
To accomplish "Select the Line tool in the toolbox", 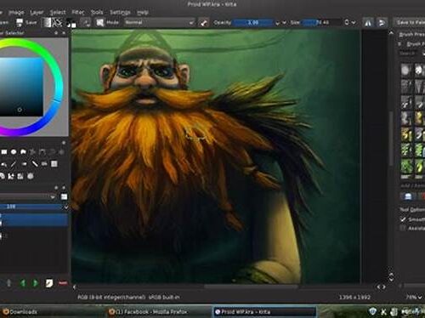I will [14, 164].
